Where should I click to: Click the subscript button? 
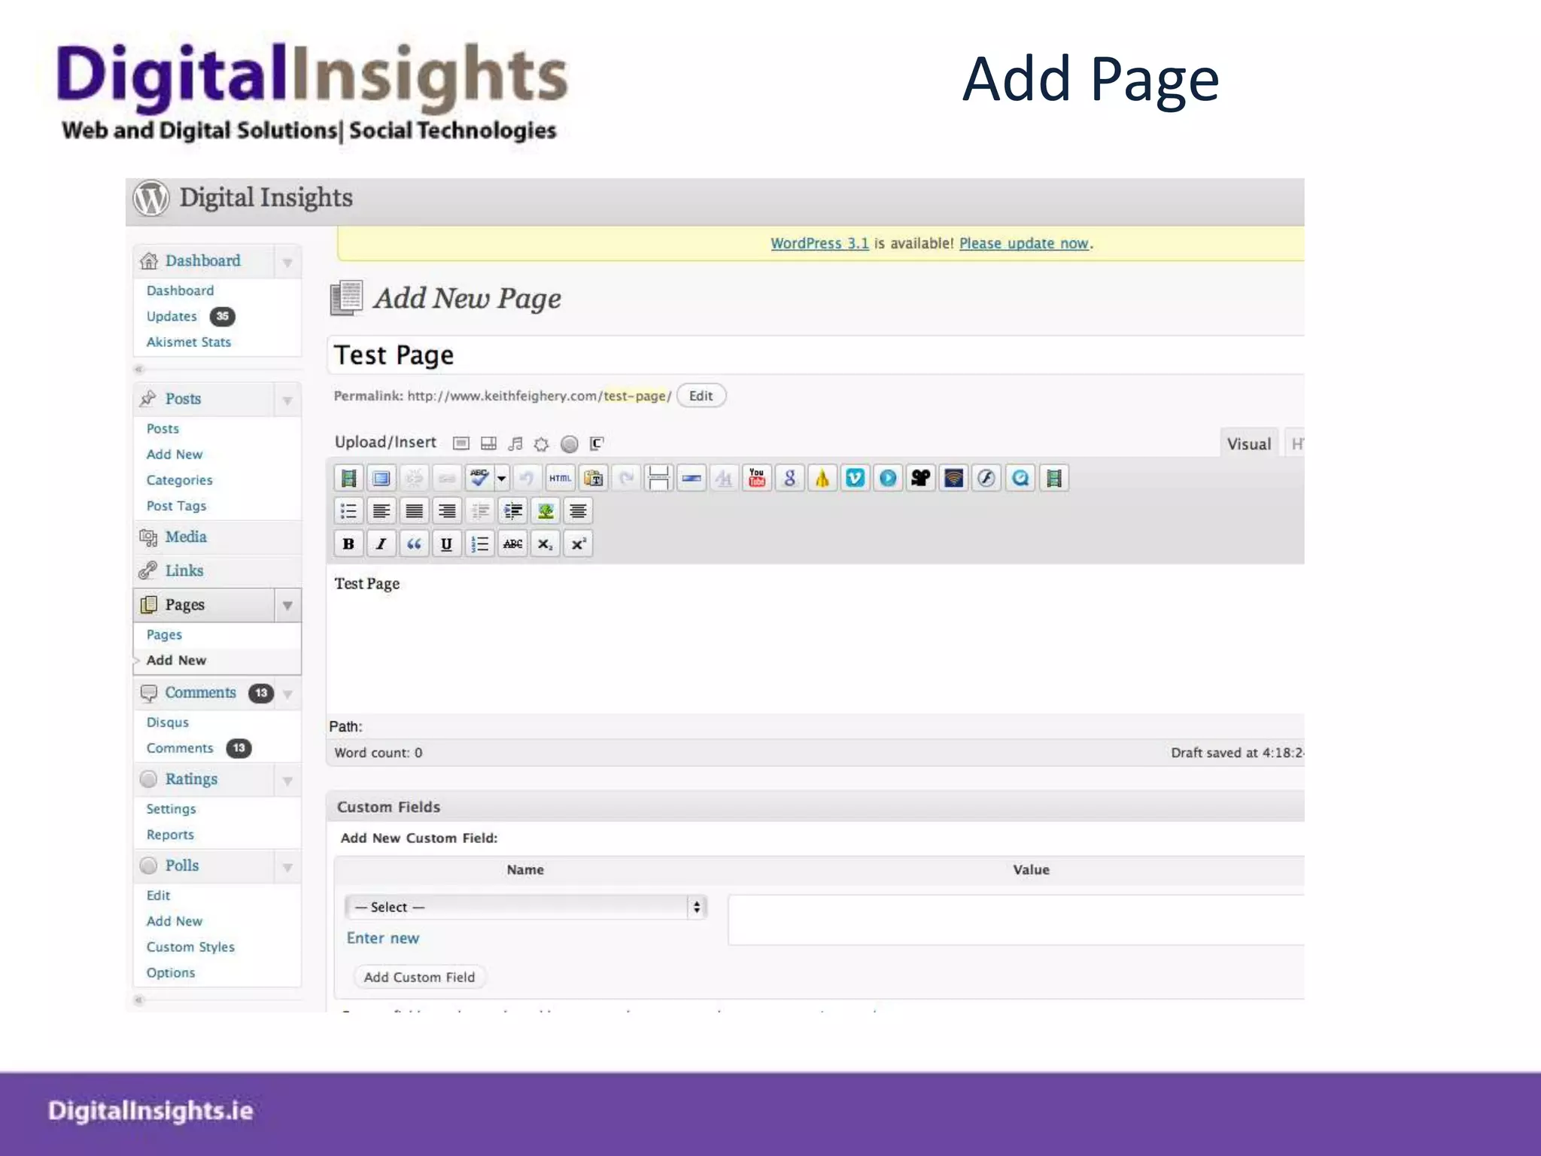pos(545,543)
